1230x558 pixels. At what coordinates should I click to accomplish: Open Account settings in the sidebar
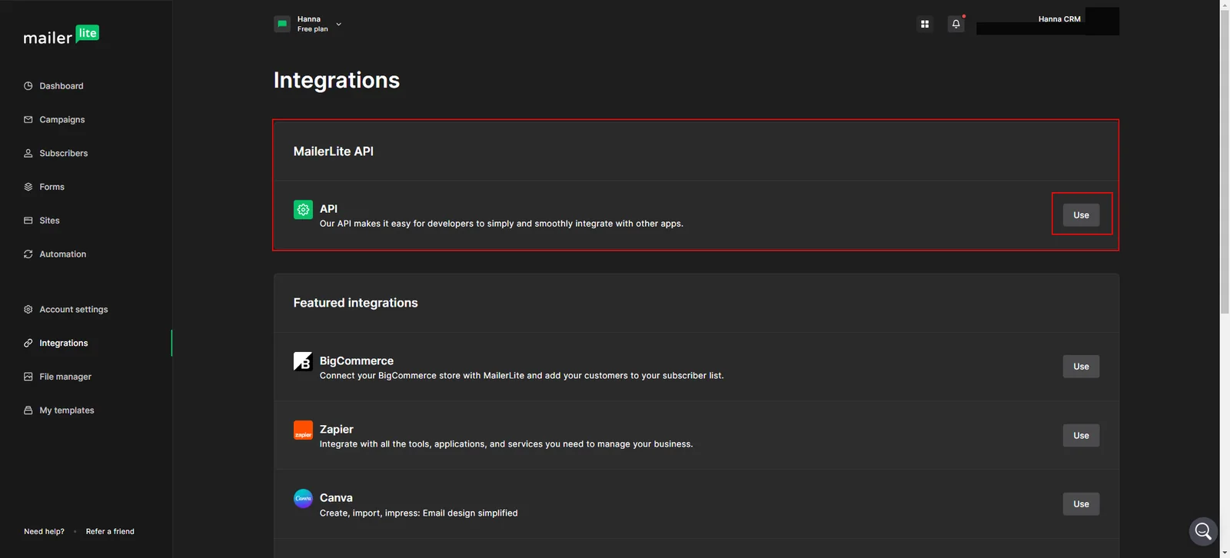pyautogui.click(x=74, y=310)
